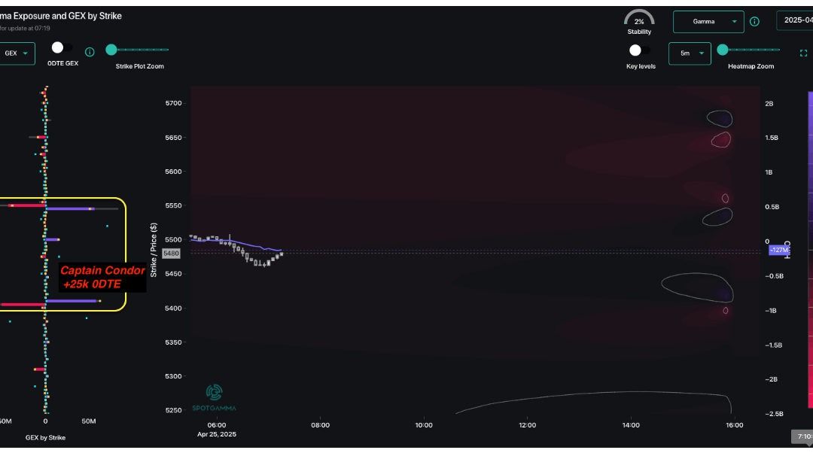Click the info icon next to 0DTE GEX
Screen dimensions: 813x453
click(x=90, y=52)
